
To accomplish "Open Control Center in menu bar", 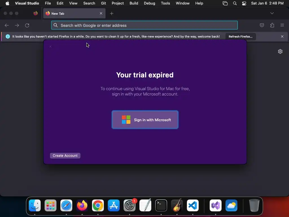I will click(244, 3).
